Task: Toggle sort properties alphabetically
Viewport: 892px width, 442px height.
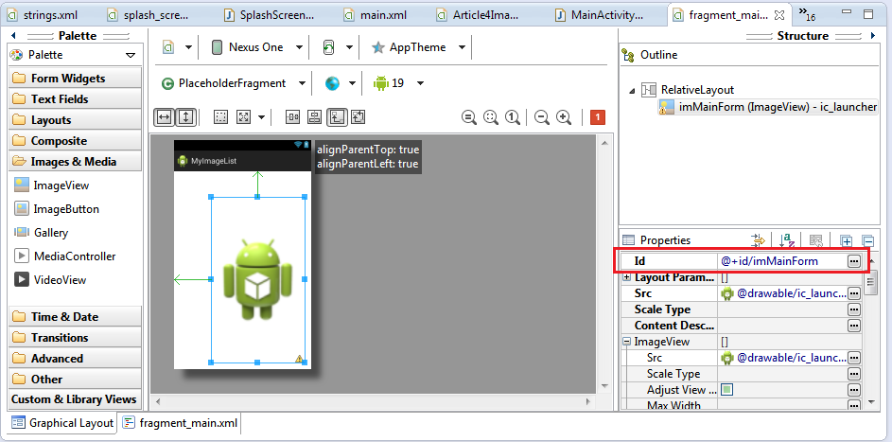Action: tap(787, 240)
